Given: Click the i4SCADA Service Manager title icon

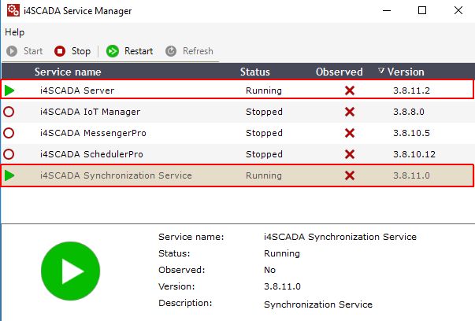Looking at the screenshot, I should click(13, 10).
